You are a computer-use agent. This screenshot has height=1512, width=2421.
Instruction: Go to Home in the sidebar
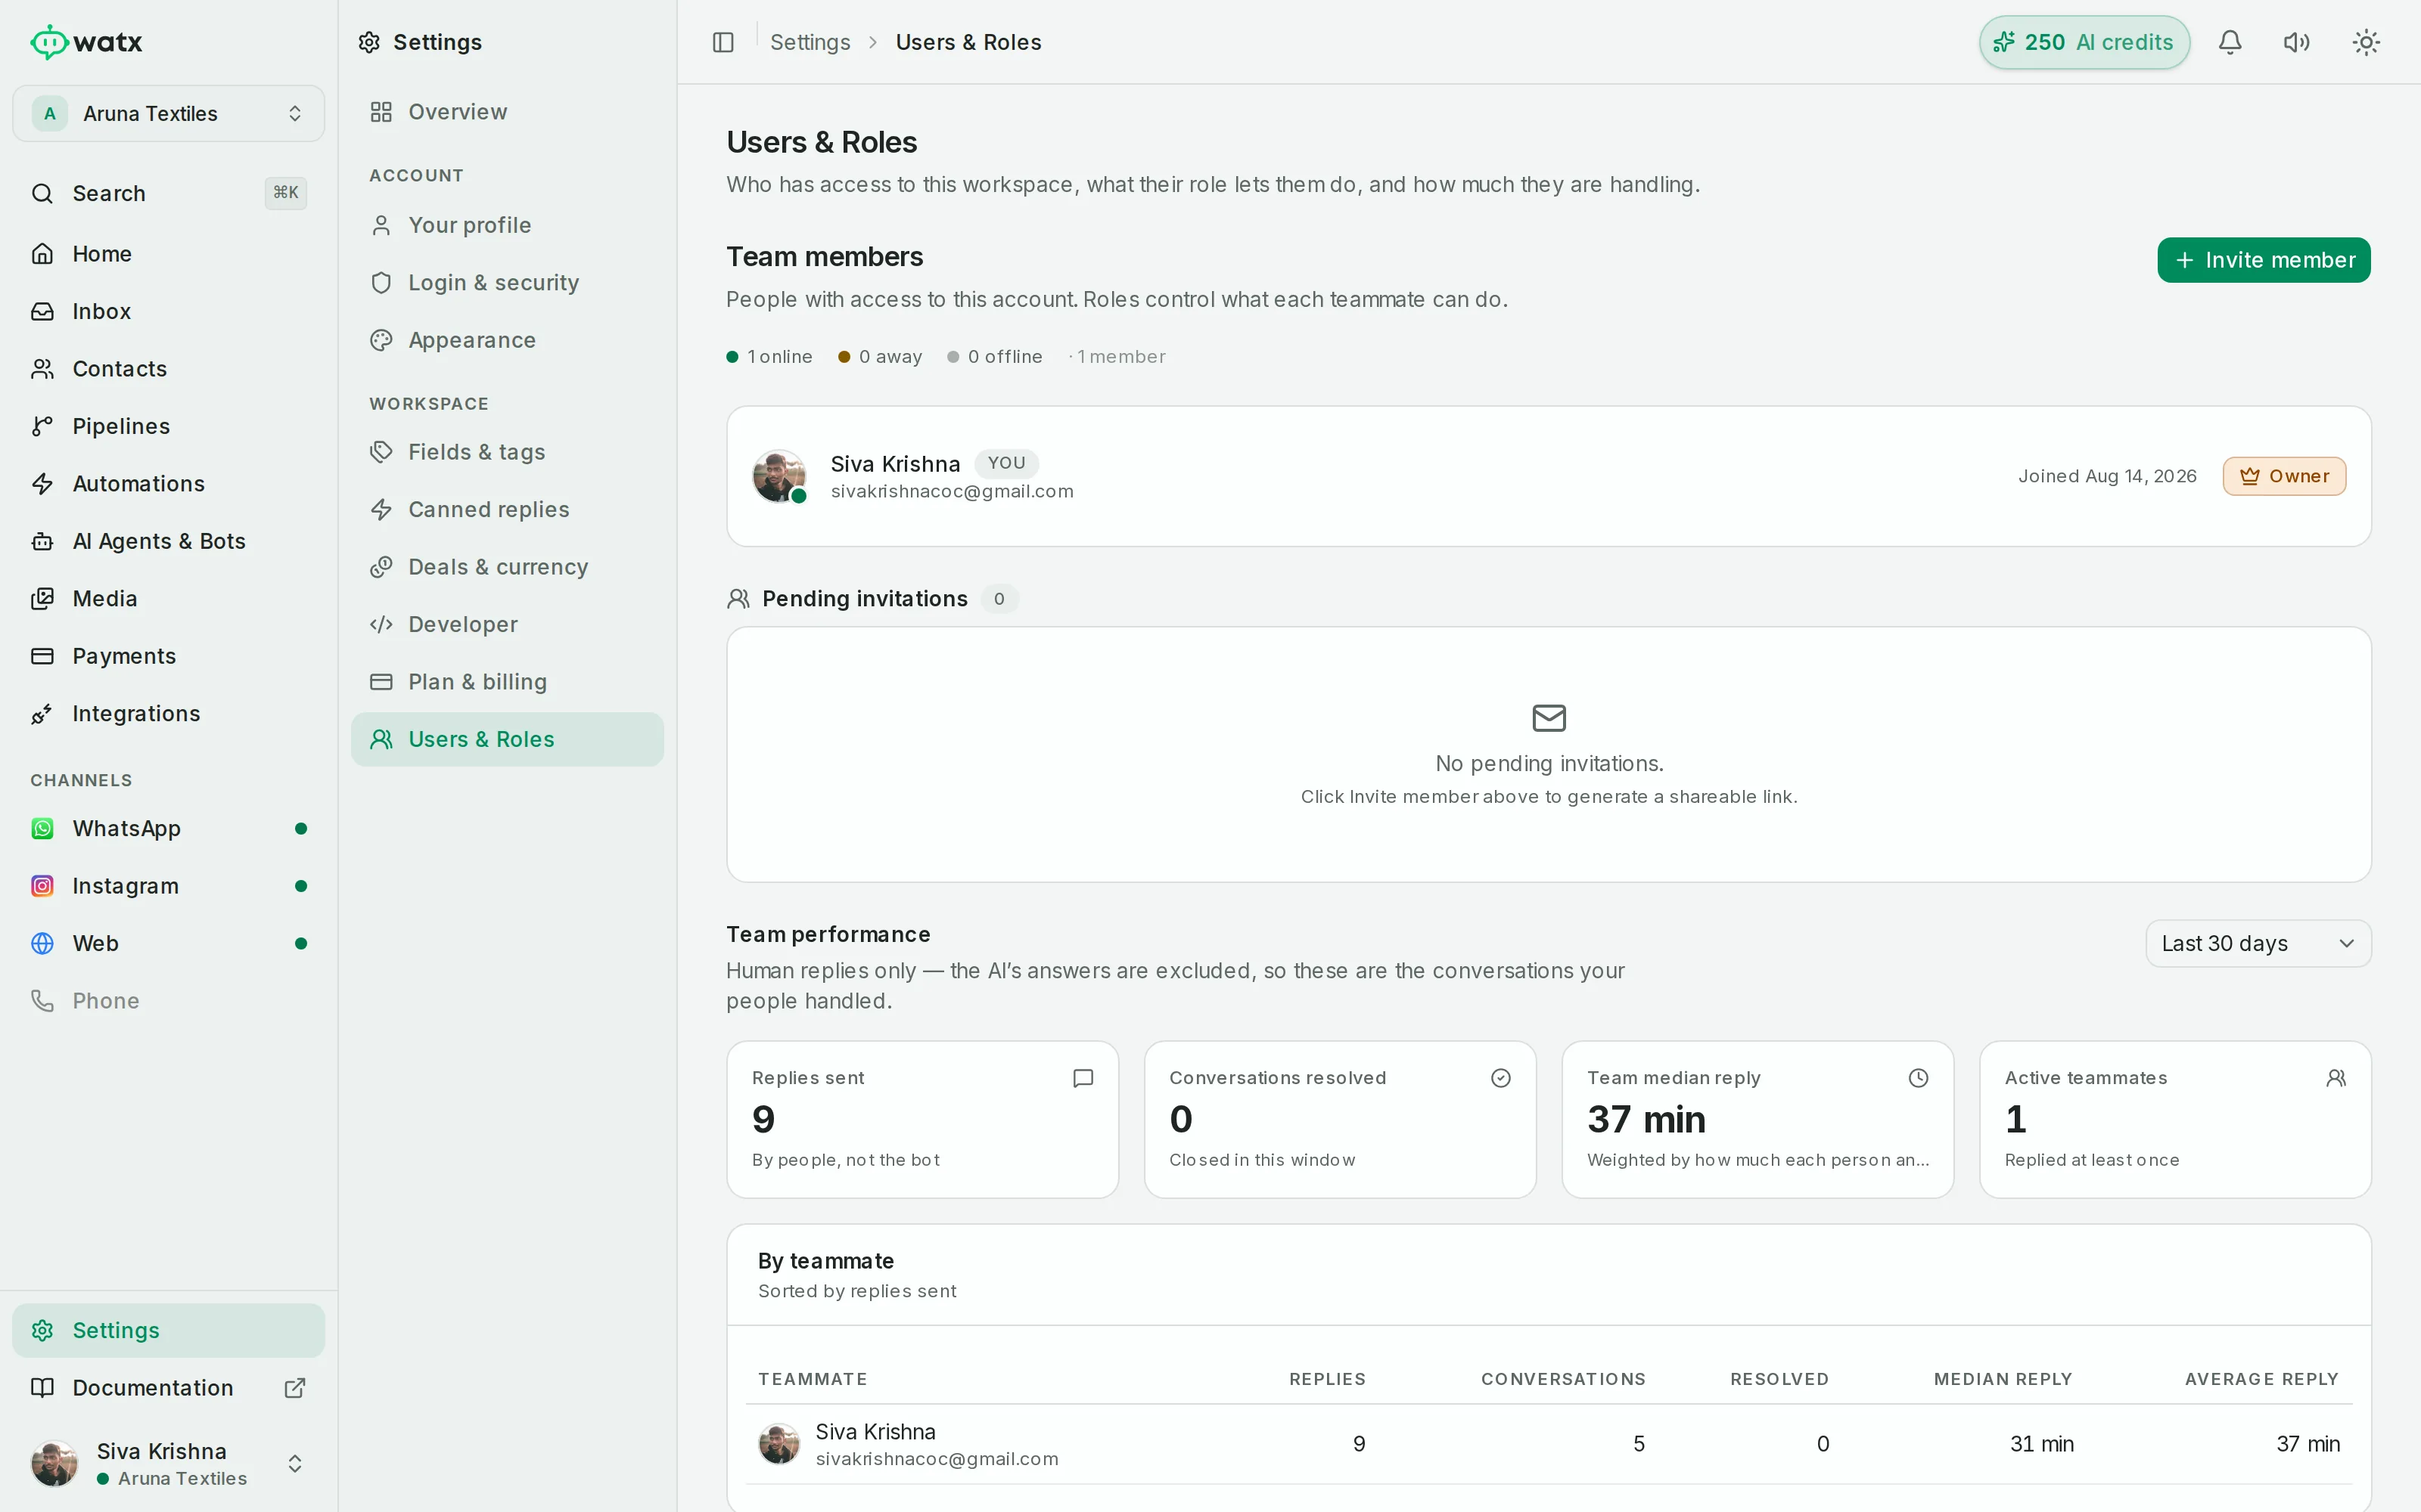168,254
